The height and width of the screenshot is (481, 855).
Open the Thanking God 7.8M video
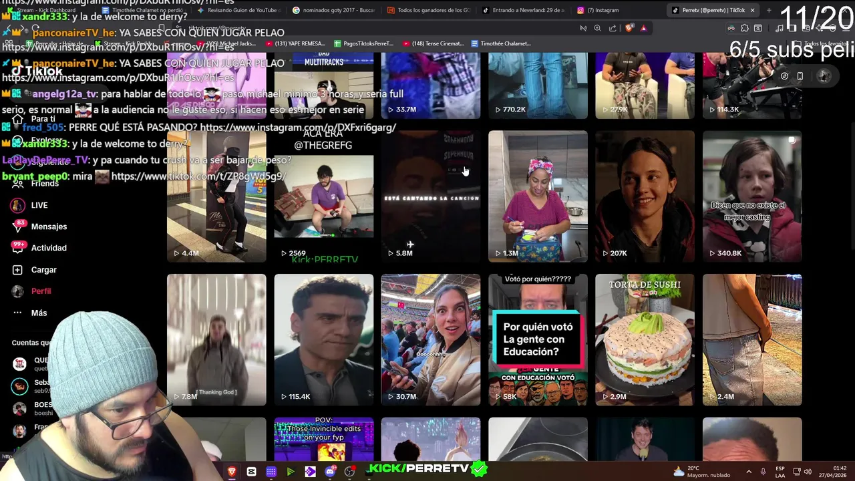[x=216, y=339]
